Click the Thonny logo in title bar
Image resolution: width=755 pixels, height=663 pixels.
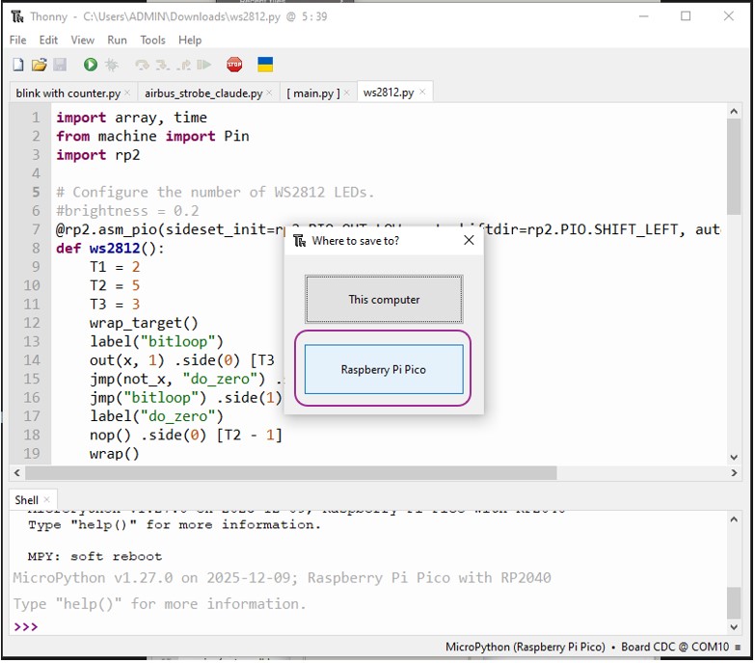(17, 16)
